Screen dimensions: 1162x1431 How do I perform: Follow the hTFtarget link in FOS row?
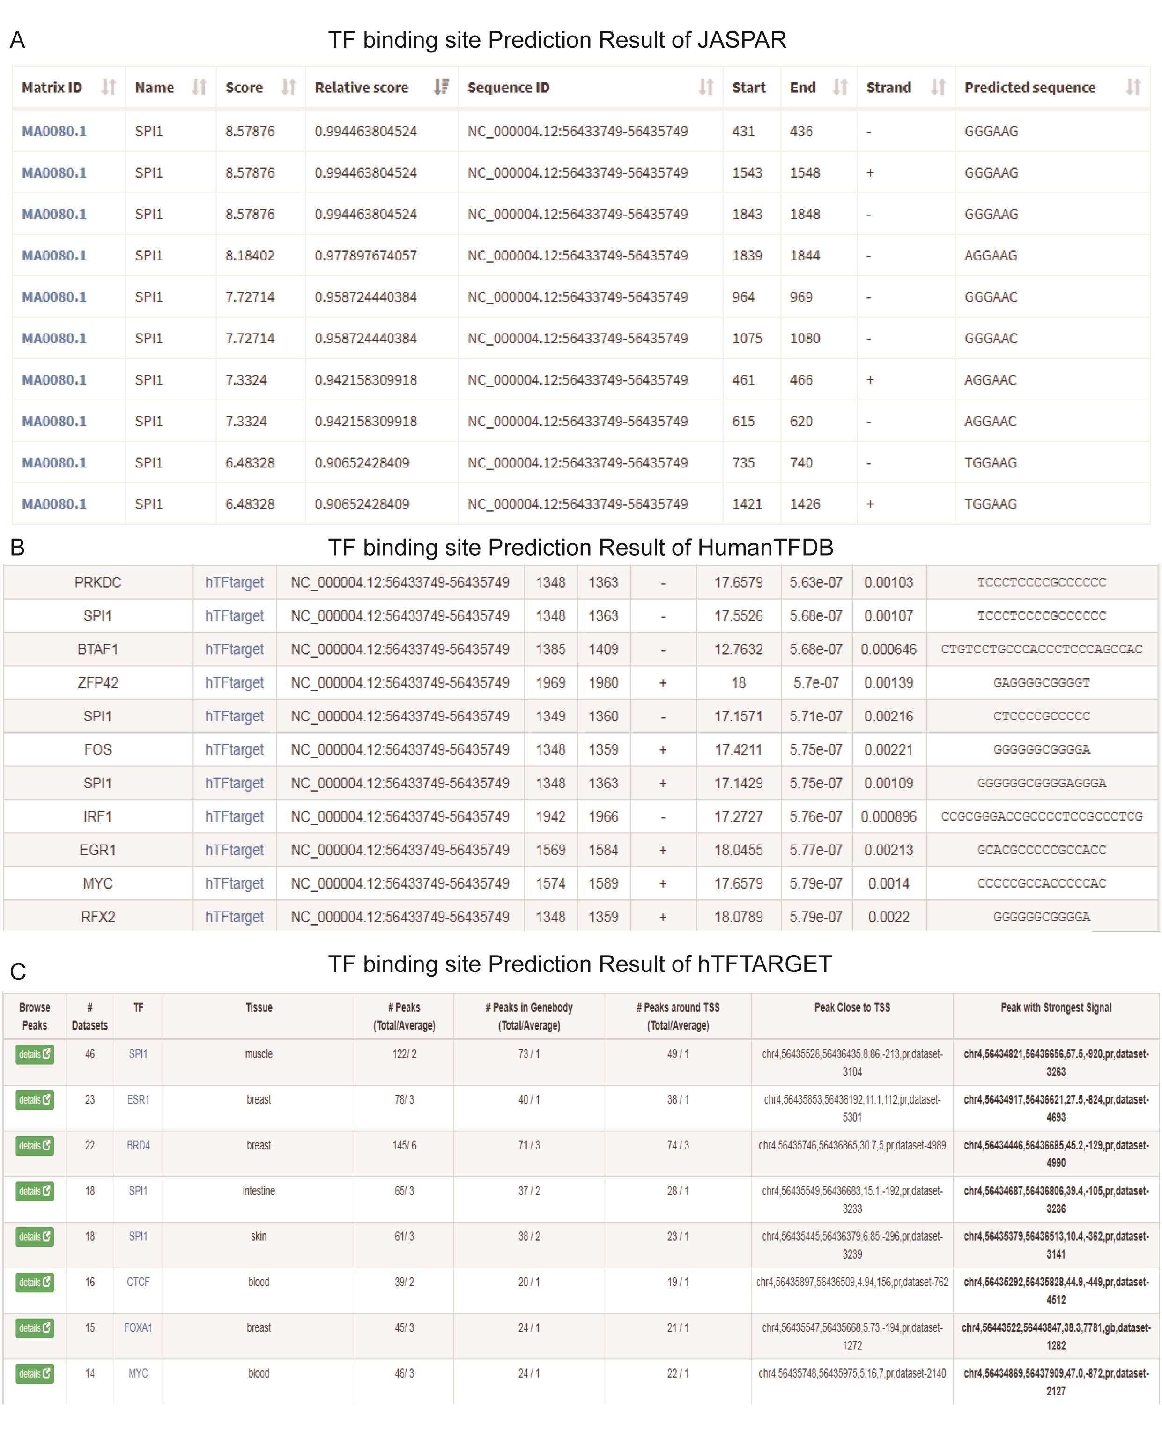[234, 749]
